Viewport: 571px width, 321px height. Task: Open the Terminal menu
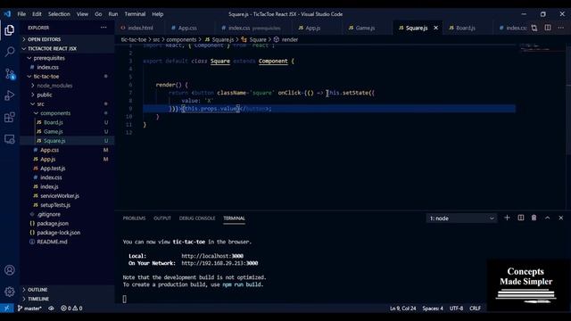pyautogui.click(x=135, y=14)
